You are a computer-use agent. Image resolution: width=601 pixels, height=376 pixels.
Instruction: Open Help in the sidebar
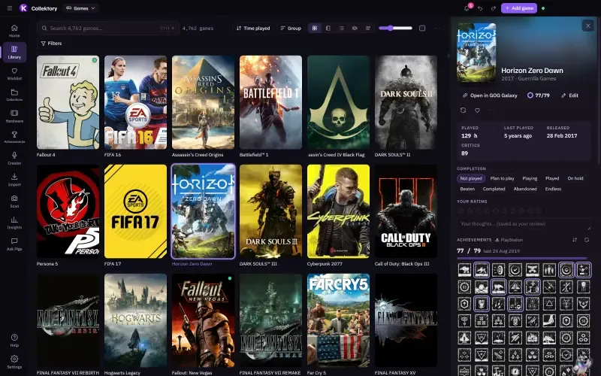tap(14, 341)
